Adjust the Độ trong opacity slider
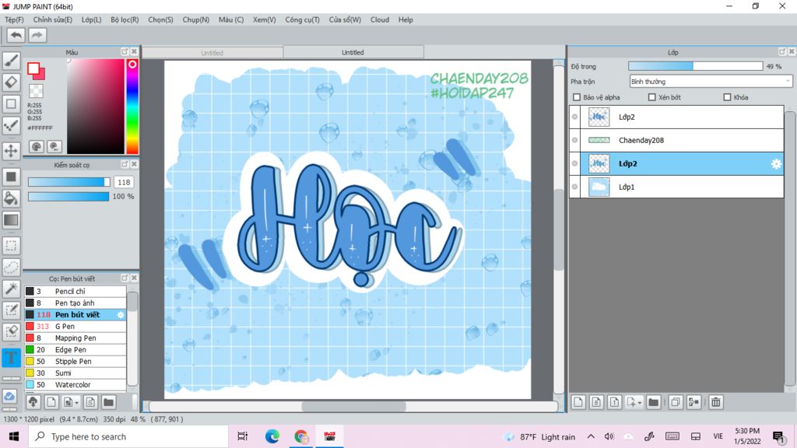 pyautogui.click(x=695, y=66)
